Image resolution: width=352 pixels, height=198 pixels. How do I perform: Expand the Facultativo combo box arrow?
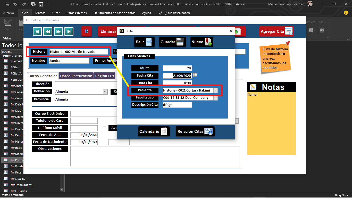[x=215, y=98]
